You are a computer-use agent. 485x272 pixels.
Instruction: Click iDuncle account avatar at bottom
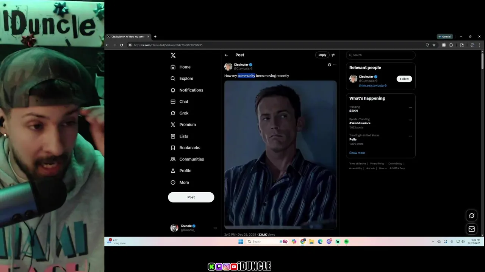click(174, 228)
